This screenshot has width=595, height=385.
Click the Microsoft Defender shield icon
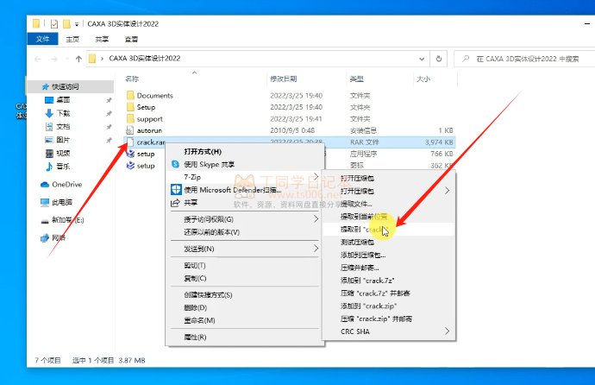(176, 189)
